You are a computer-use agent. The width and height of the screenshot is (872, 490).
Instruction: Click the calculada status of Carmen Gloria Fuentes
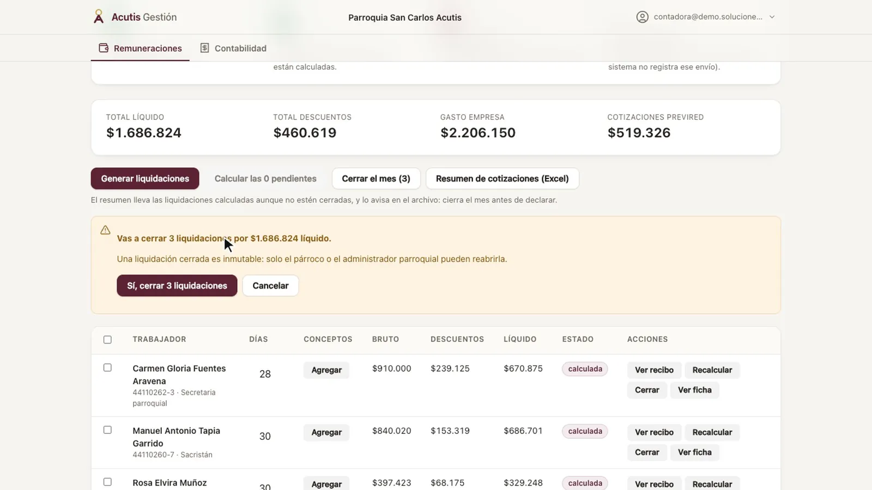[x=585, y=369]
